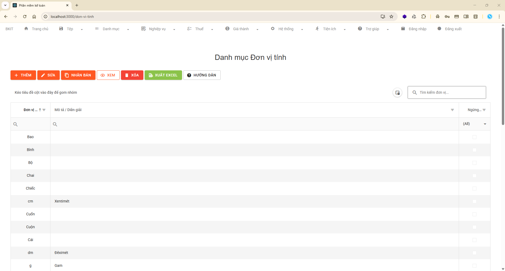Click the save icon beside Tệp

pos(61,29)
